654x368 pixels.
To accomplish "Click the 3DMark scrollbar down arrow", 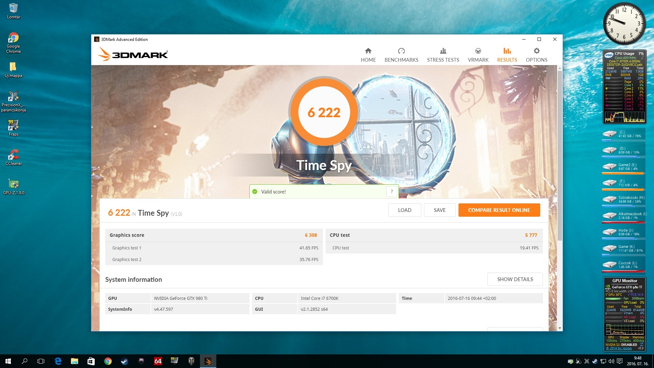I will (560, 328).
